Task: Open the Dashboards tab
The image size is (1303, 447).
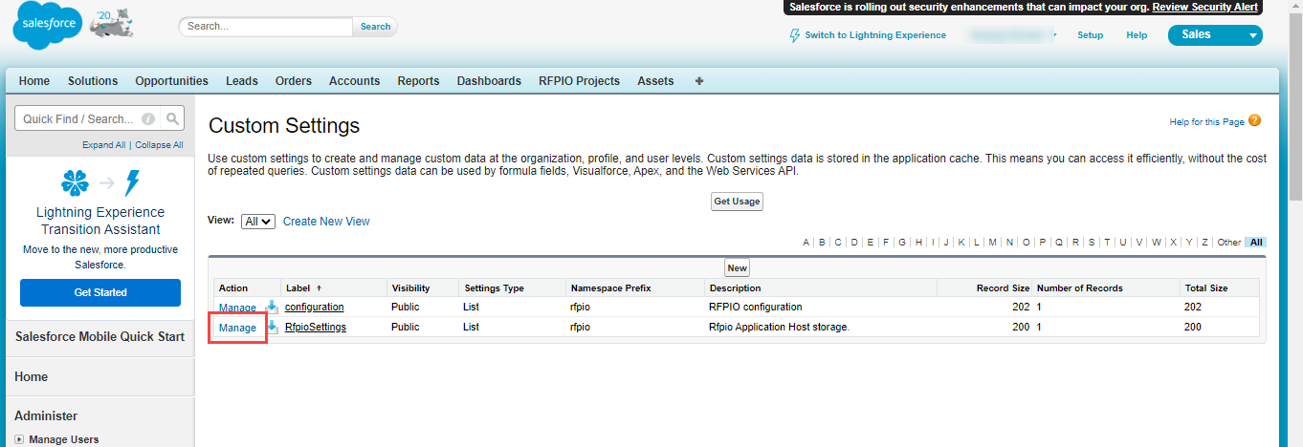Action: tap(489, 81)
